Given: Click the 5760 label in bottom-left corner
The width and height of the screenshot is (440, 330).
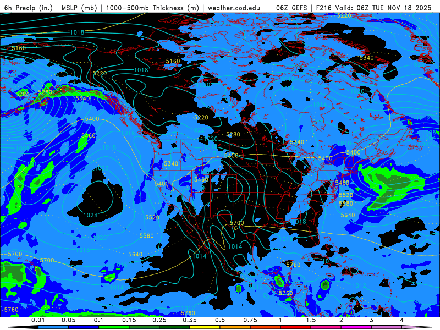Looking at the screenshot, I should 11,310.
